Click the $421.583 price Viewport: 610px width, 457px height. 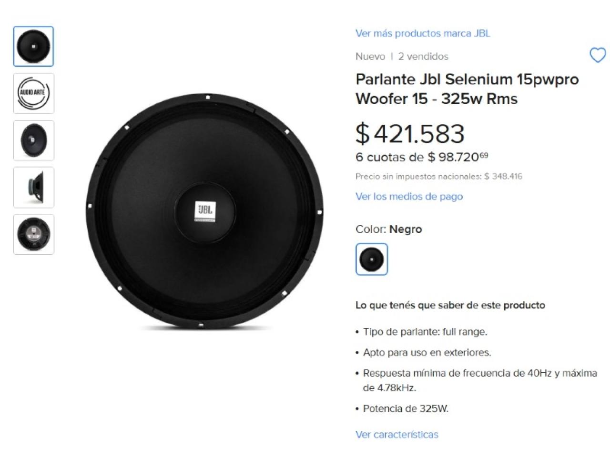click(410, 133)
